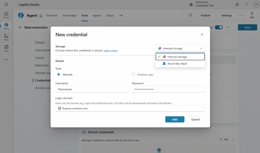The image size is (260, 153).
Task: Open the app launcher grid icon
Action: (x=6, y=4)
